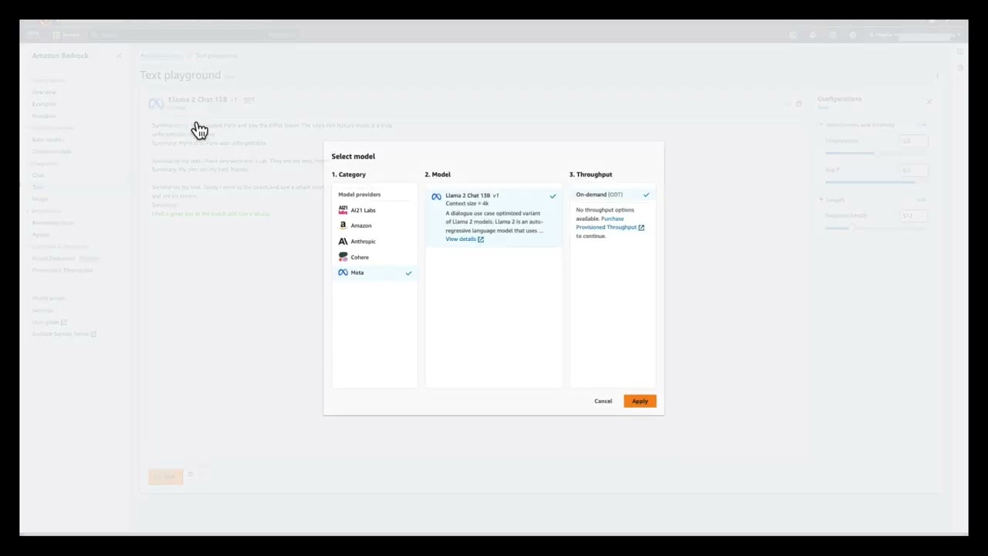This screenshot has height=556, width=988.
Task: Open the playground three-dot options menu
Action: [937, 76]
